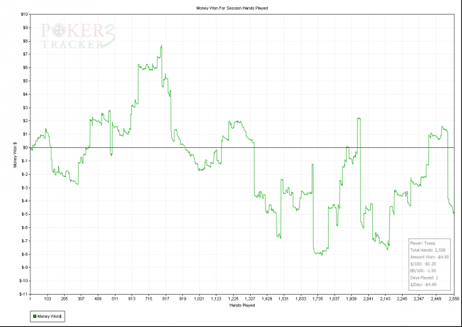Click the $-6 y-axis label
The image size is (462, 327).
coord(25,227)
